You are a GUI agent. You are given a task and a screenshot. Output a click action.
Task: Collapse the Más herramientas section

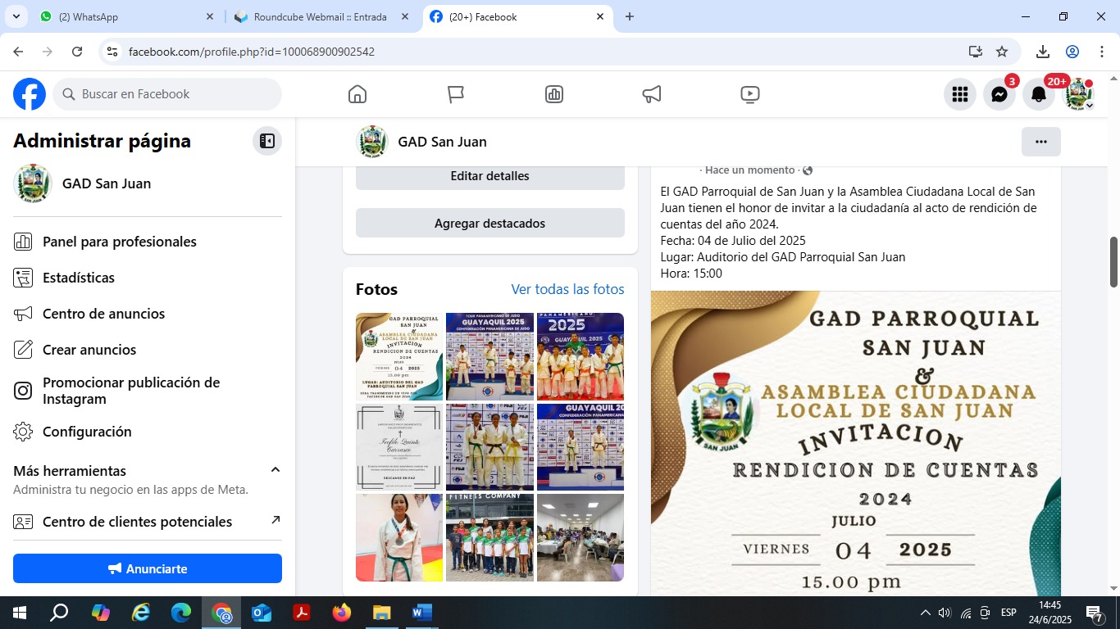[275, 470]
